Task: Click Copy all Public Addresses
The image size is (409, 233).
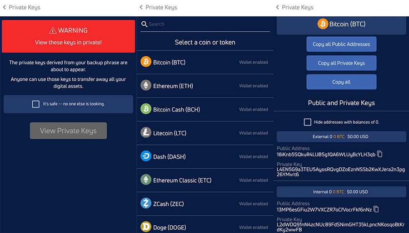Action: point(341,44)
